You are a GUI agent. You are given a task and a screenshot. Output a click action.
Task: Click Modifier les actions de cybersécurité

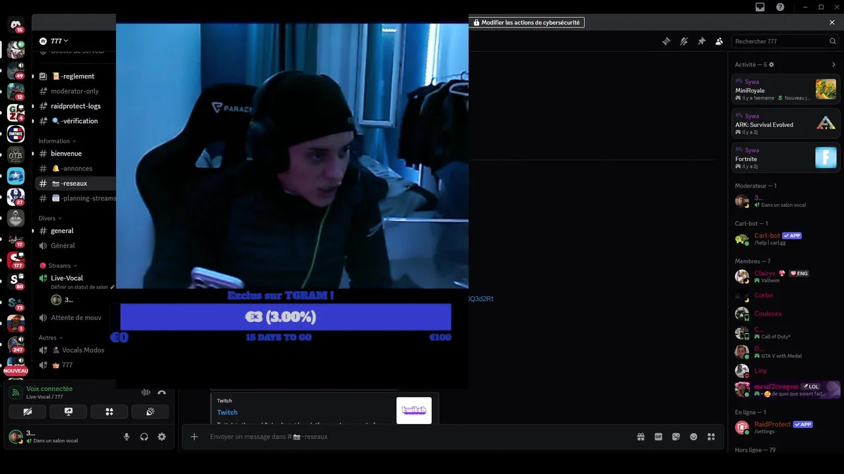point(526,22)
